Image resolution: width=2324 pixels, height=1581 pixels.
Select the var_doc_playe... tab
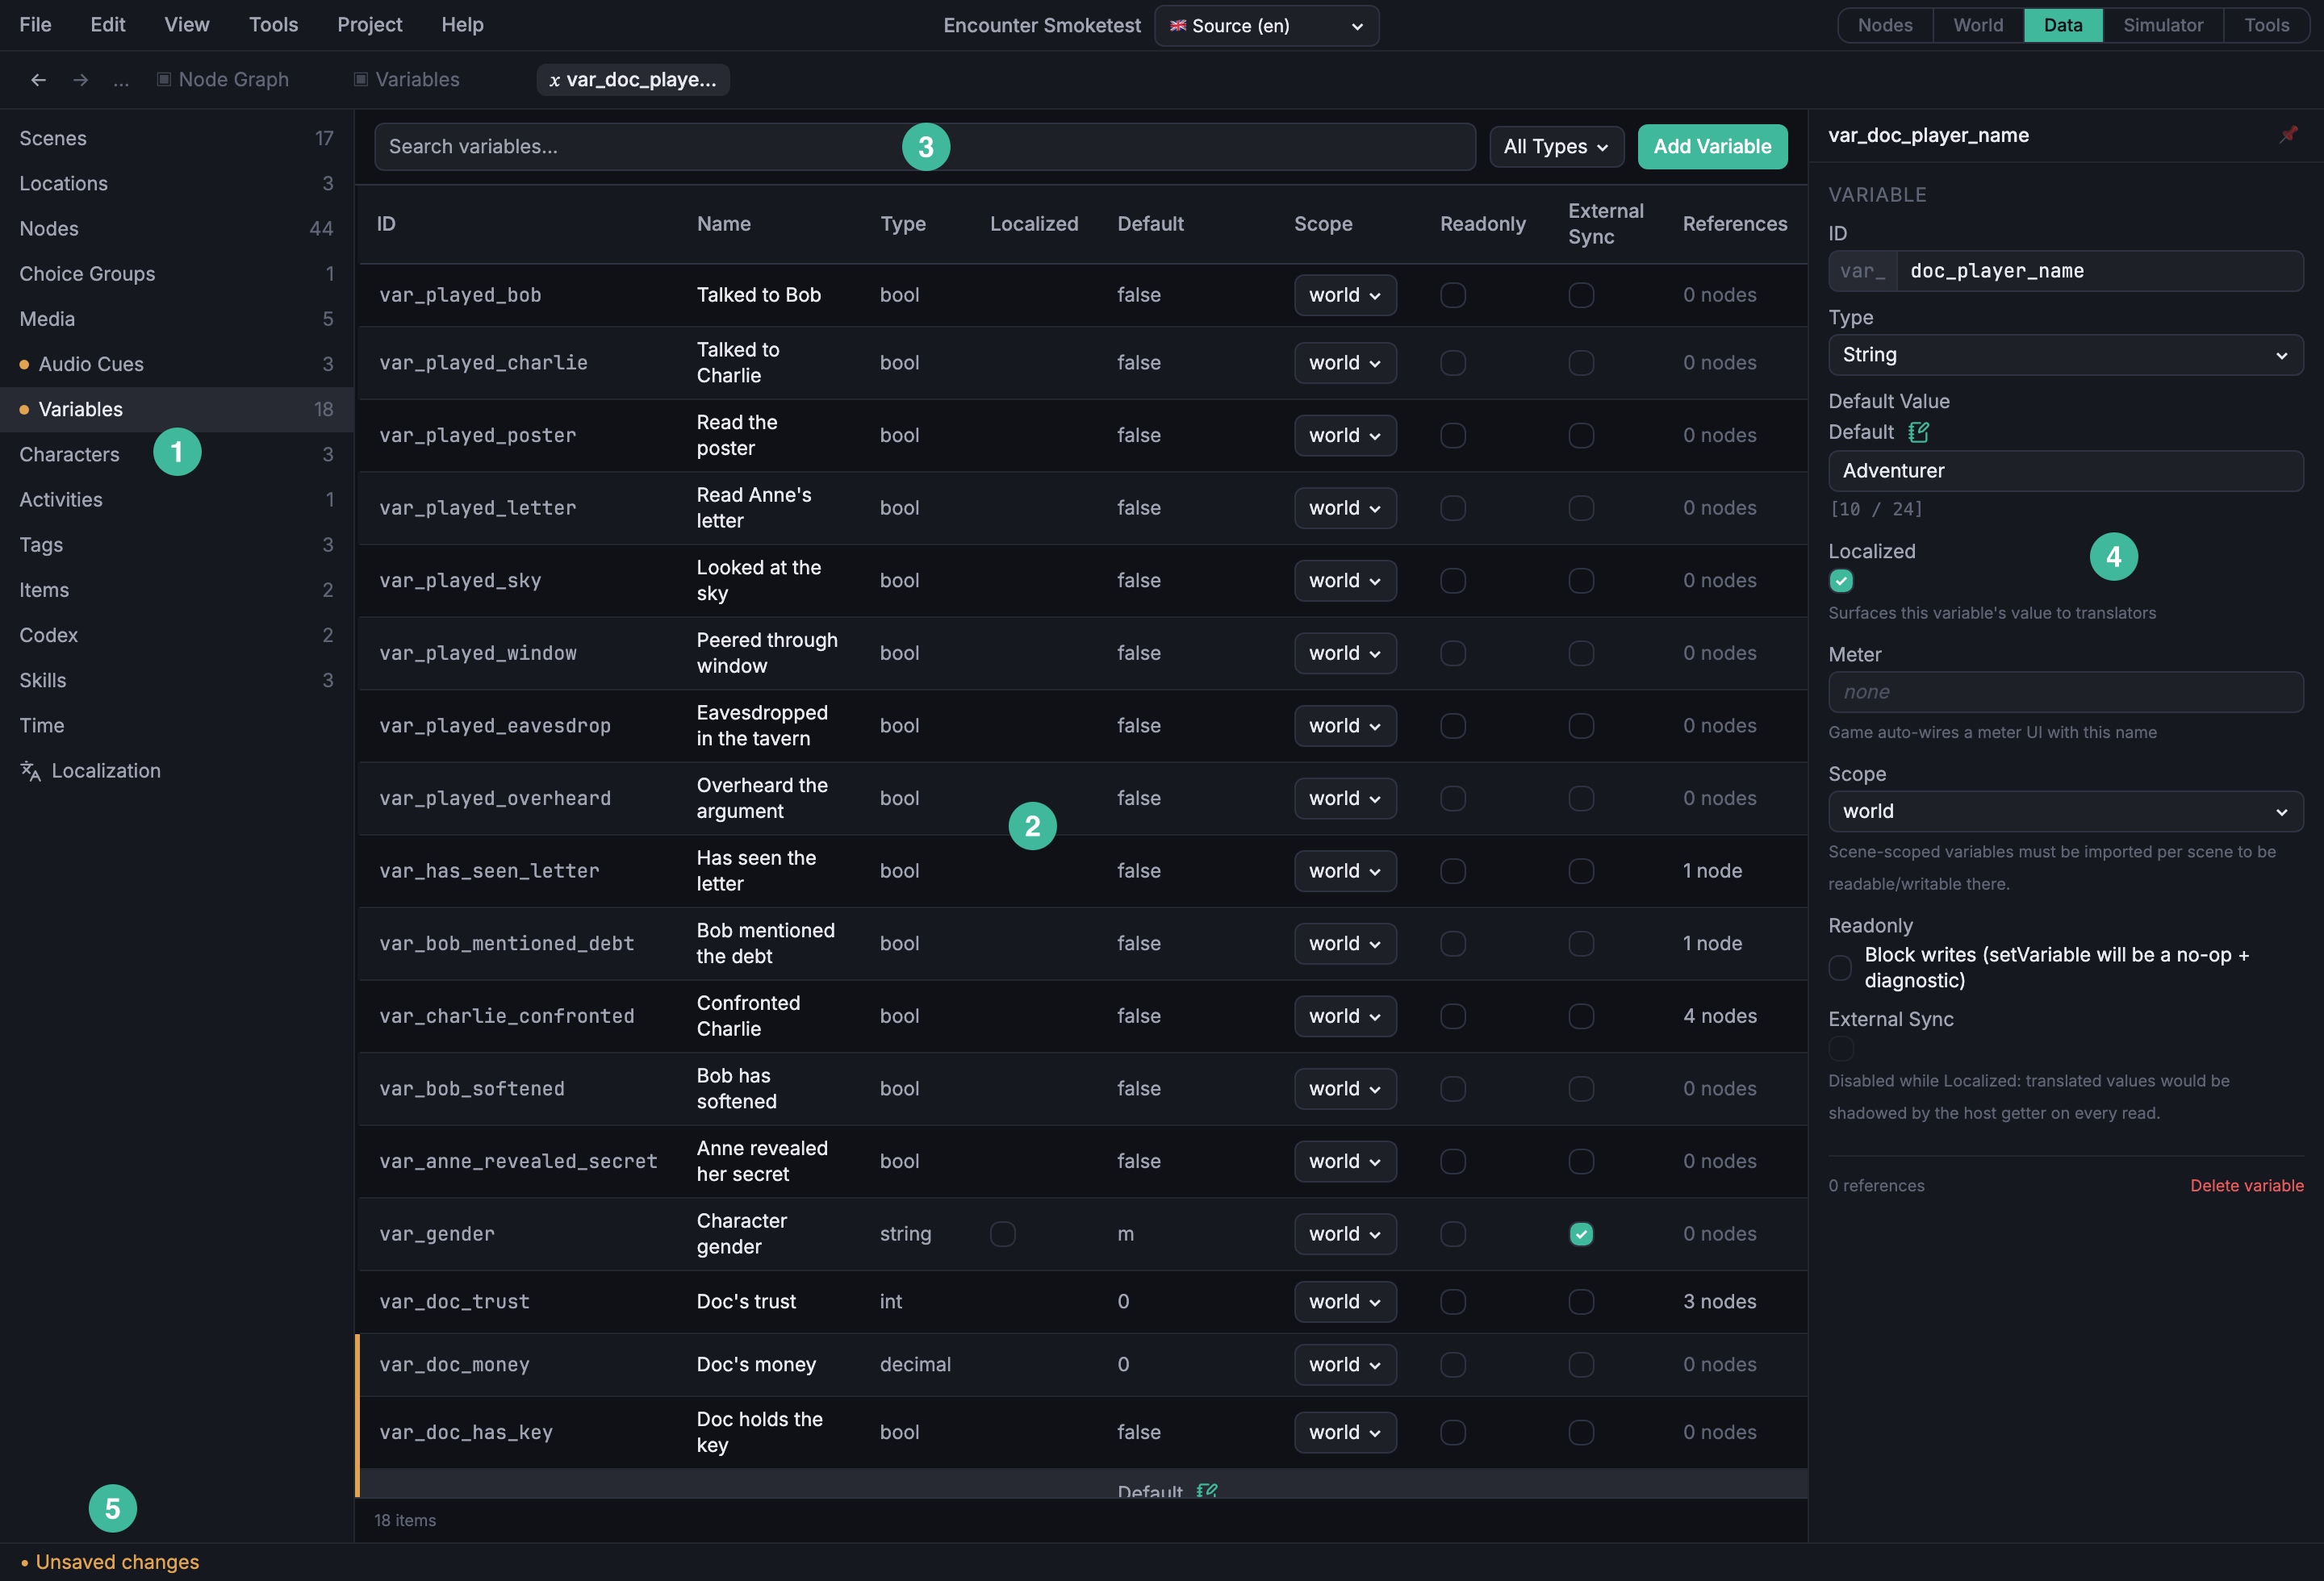(633, 80)
